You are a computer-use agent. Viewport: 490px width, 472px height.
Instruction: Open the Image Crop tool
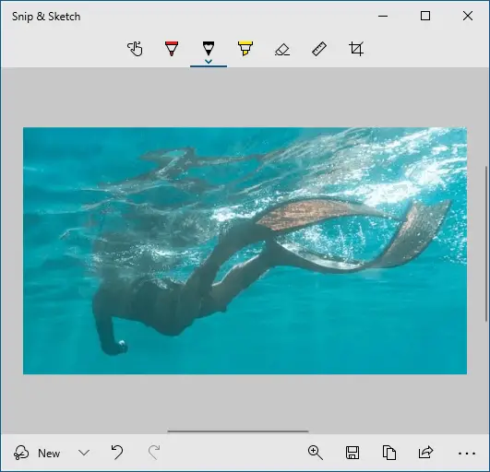[x=356, y=49]
